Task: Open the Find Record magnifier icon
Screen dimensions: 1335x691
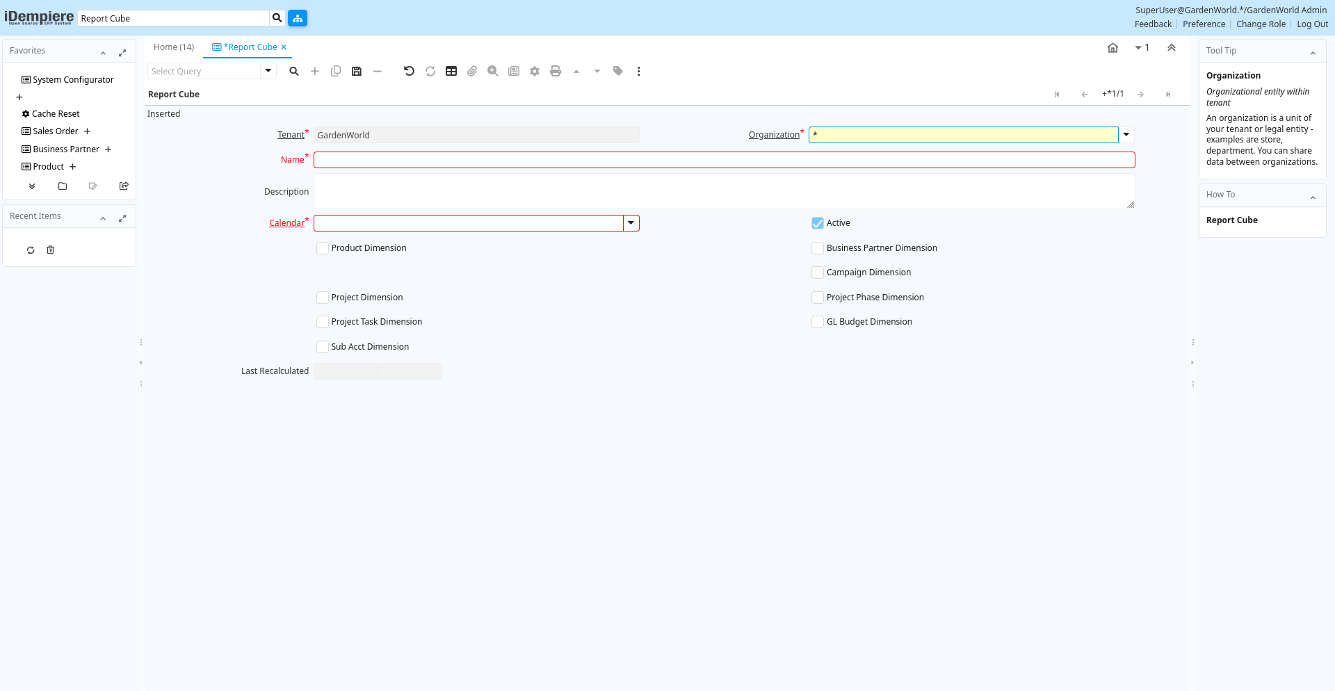Action: click(294, 71)
